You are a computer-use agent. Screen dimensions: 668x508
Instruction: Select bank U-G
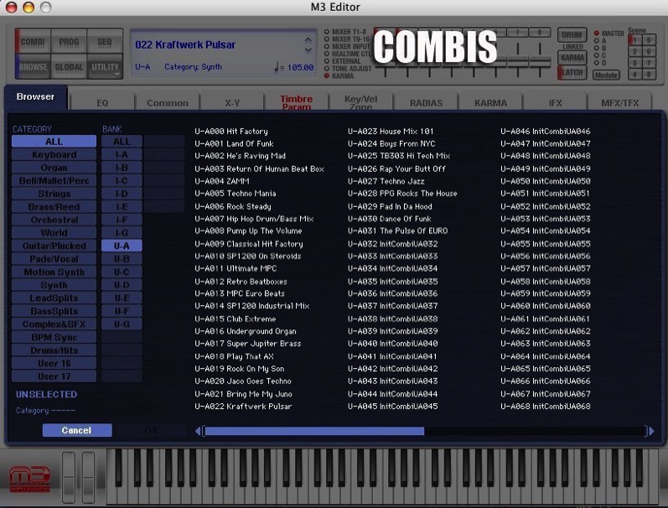click(122, 324)
